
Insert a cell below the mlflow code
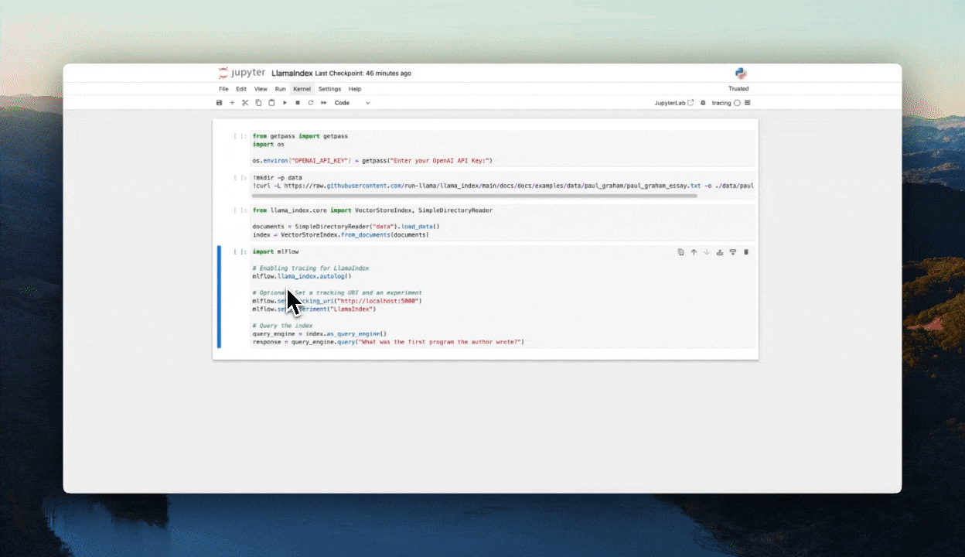tap(732, 251)
